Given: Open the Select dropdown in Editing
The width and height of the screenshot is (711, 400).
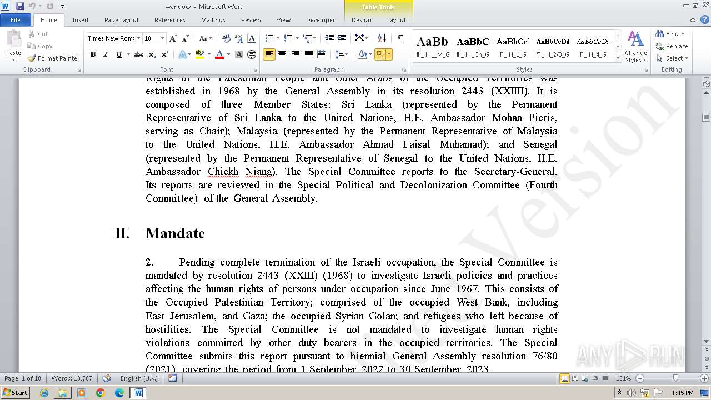Looking at the screenshot, I should (672, 58).
